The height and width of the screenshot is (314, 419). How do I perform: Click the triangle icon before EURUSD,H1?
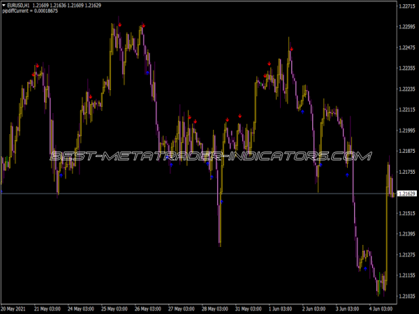4,6
